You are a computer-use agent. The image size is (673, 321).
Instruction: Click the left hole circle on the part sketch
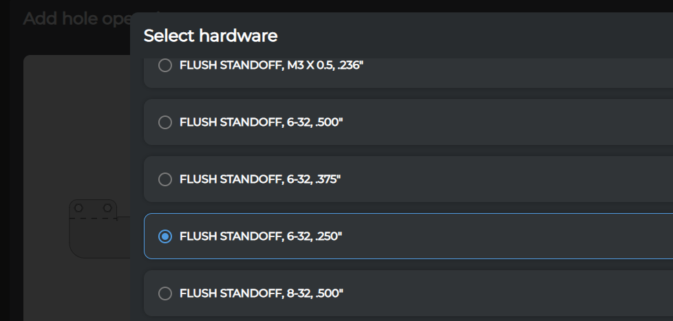tap(79, 208)
